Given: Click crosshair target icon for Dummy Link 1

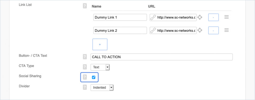Looking at the screenshot, I should 200,17.
